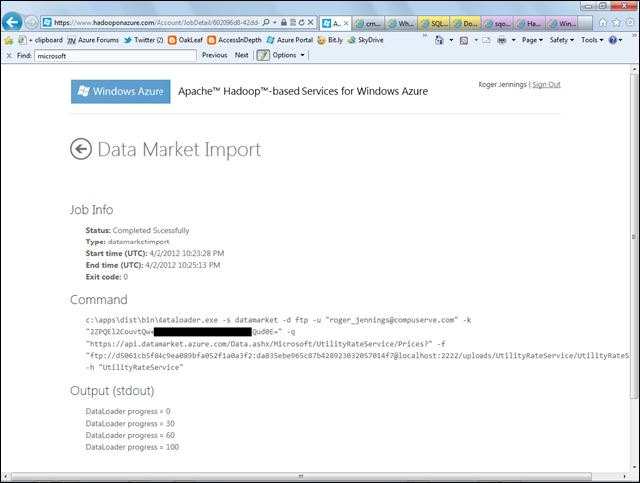Click the browser Forward arrow button
Image resolution: width=640 pixels, height=483 pixels.
(31, 22)
